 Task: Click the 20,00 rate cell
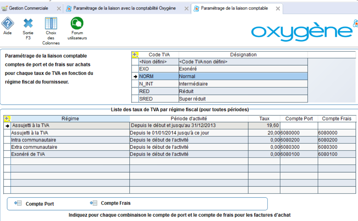point(264,133)
